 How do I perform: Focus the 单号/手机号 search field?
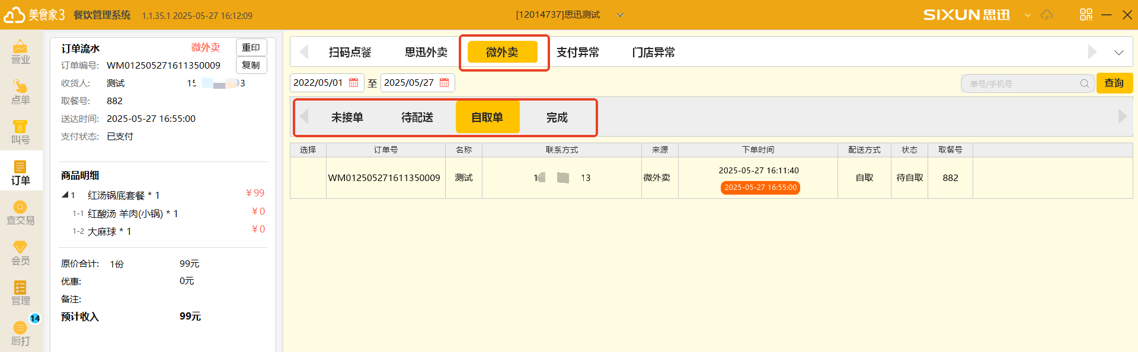[1028, 83]
